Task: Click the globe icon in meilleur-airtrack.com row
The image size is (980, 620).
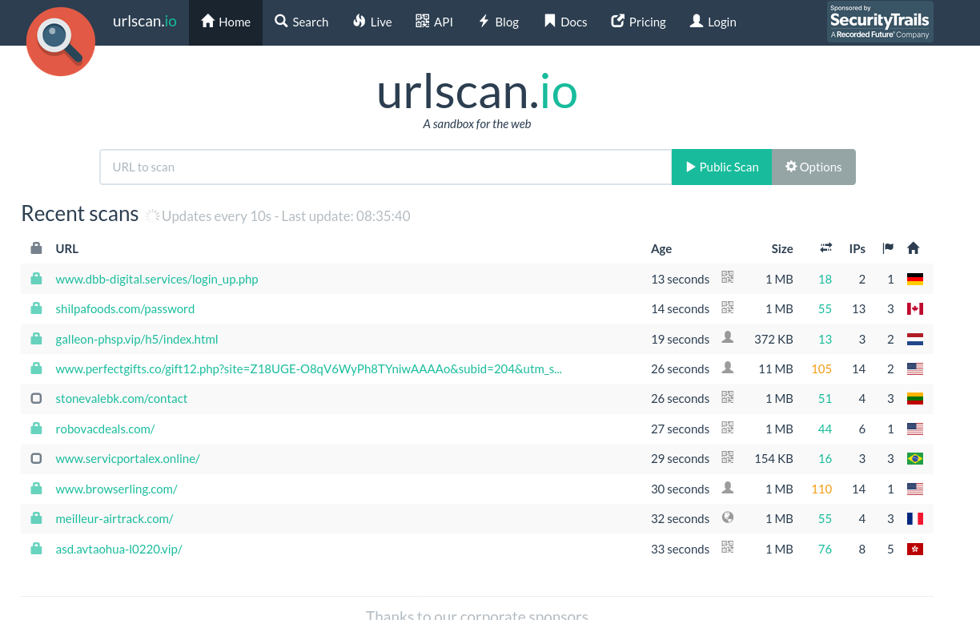Action: point(727,517)
